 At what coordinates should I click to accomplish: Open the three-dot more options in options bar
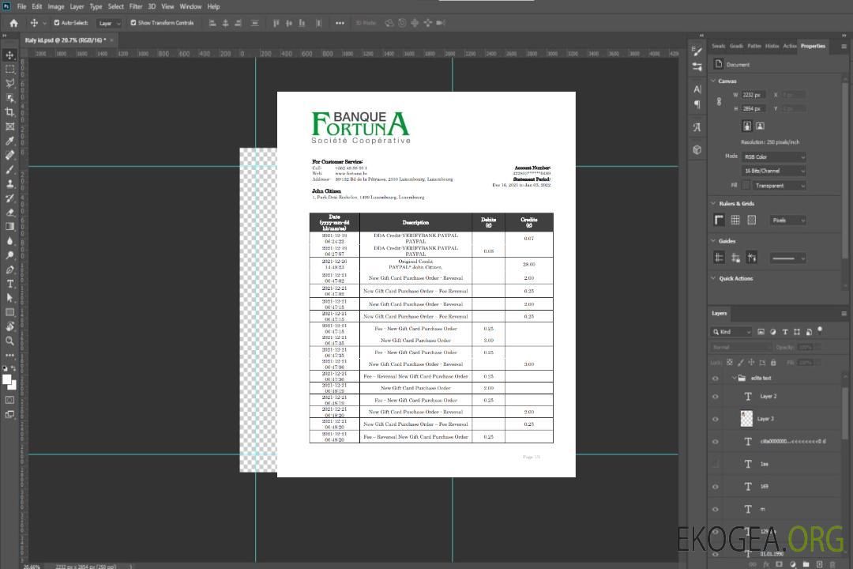(x=340, y=23)
